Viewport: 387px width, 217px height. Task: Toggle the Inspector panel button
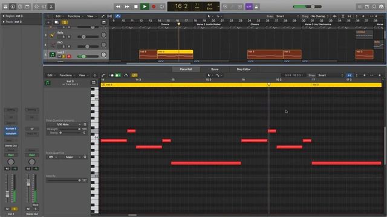[x=13, y=7]
